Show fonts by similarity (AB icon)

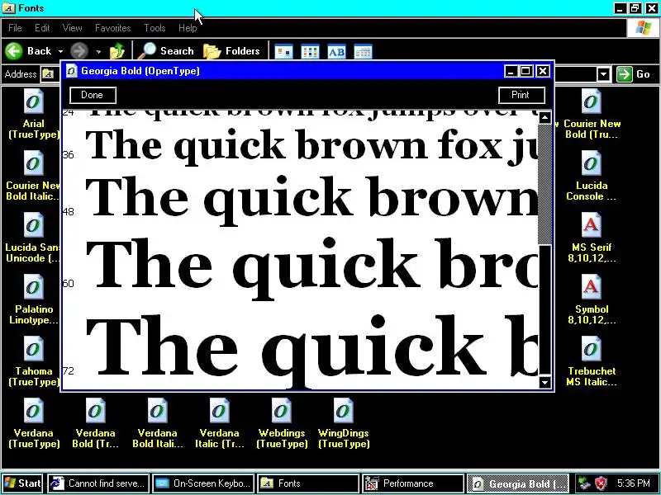pyautogui.click(x=336, y=52)
